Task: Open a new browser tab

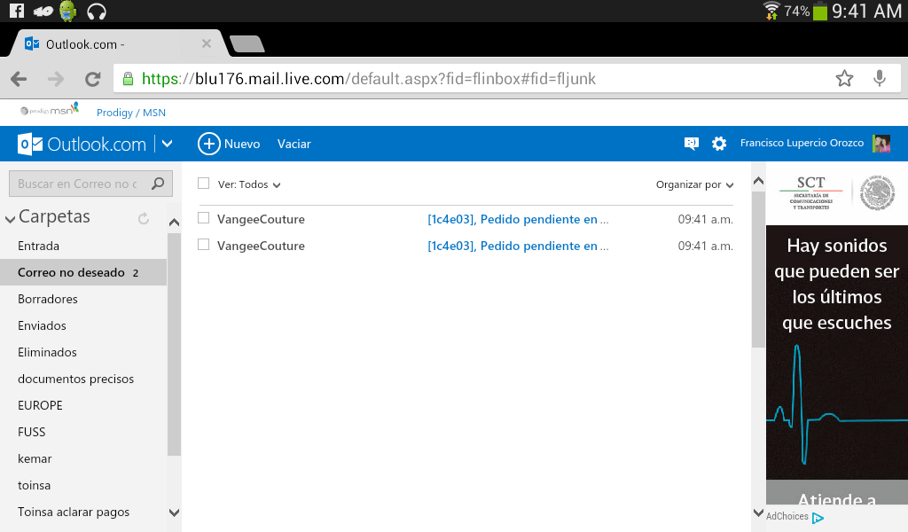Action: [x=247, y=44]
